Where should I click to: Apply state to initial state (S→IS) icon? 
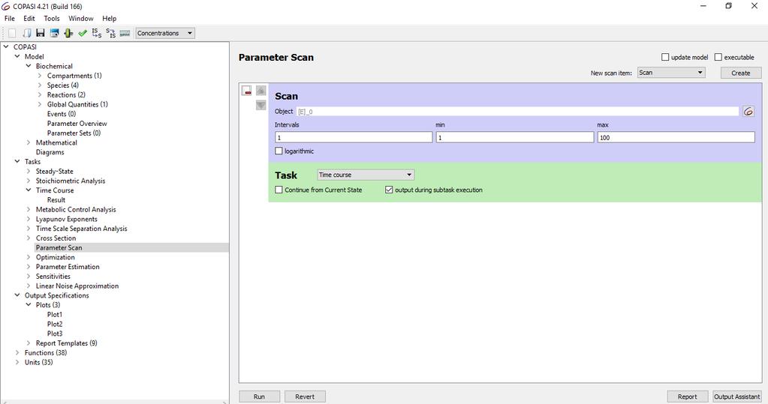pyautogui.click(x=110, y=33)
